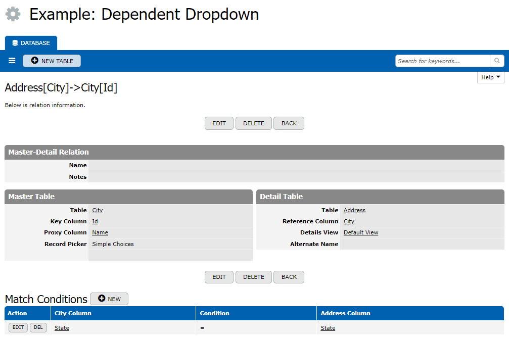Click the City reference column link
Image resolution: width=509 pixels, height=339 pixels.
click(x=349, y=221)
